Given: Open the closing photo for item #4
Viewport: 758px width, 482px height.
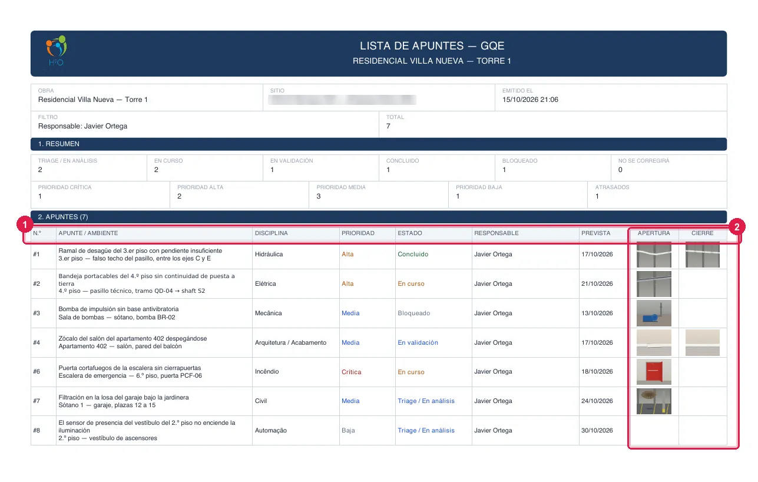Looking at the screenshot, I should coord(702,342).
